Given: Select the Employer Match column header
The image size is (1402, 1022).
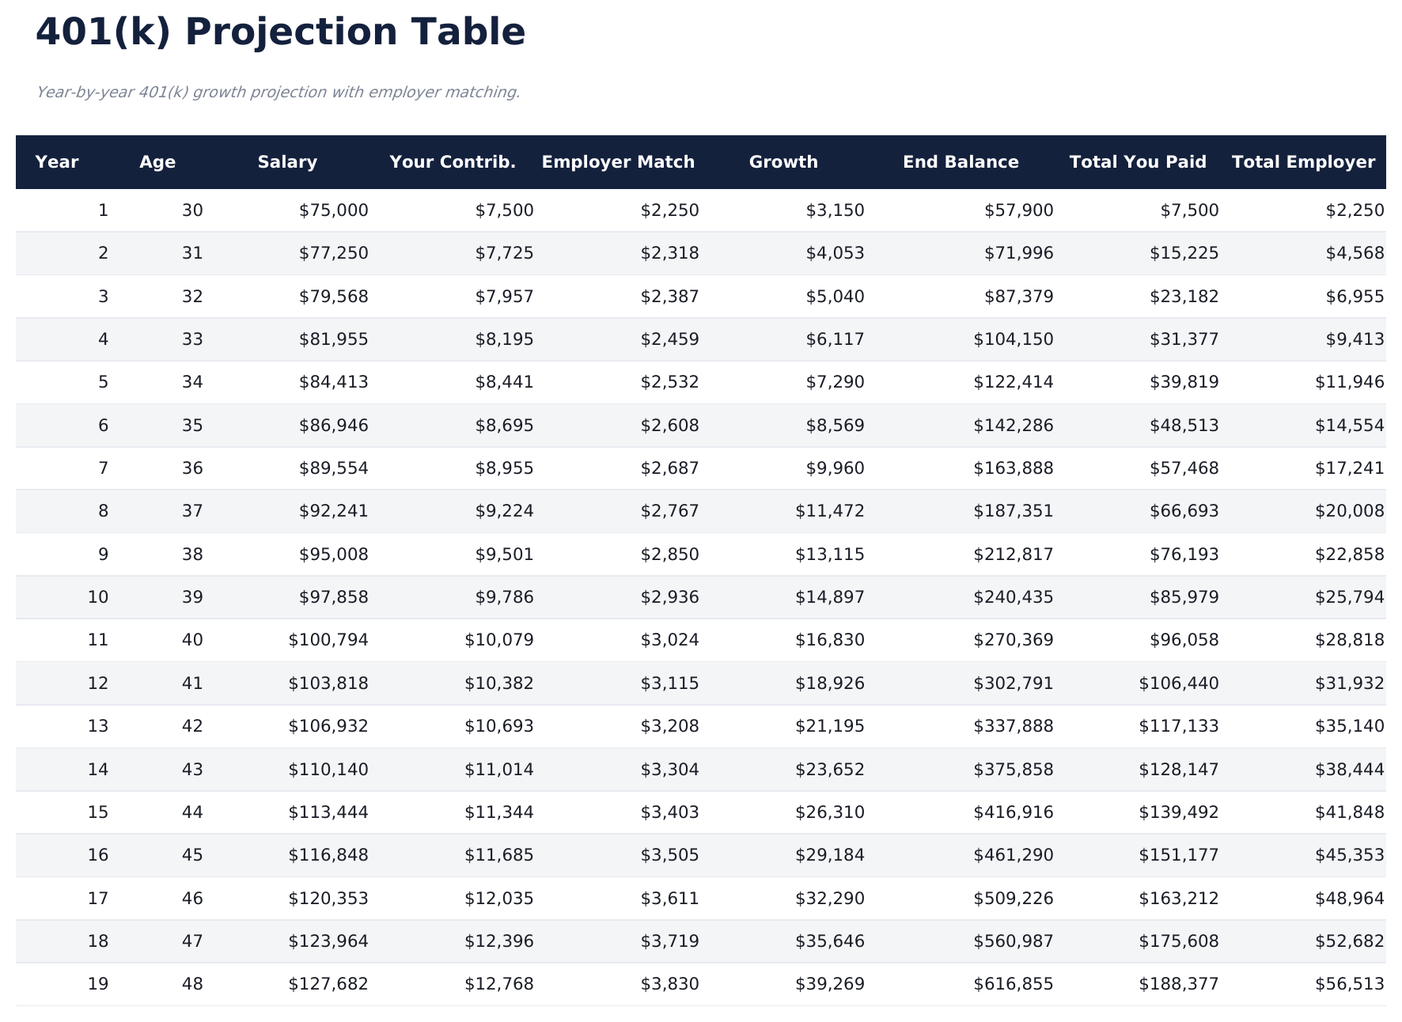Looking at the screenshot, I should (618, 162).
